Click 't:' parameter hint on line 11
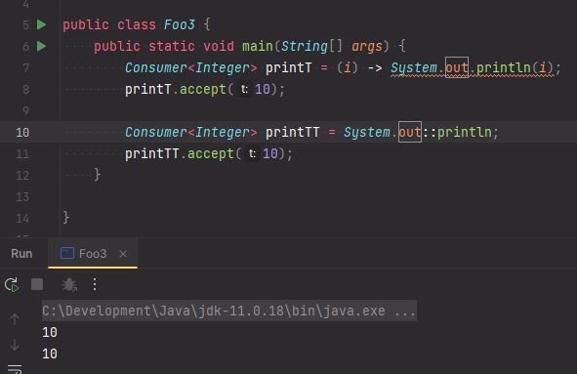Screen dimensions: 577x374 pyautogui.click(x=252, y=153)
